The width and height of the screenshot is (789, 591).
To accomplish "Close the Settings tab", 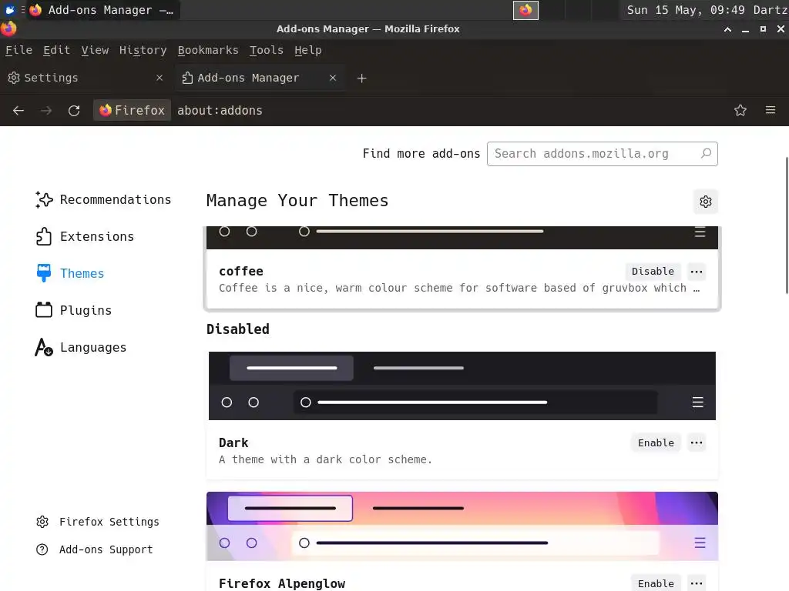I will point(159,78).
